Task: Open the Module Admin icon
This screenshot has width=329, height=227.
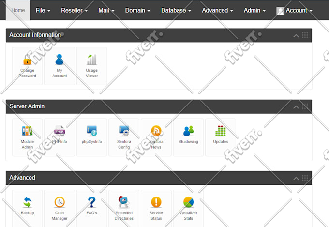Action: (x=27, y=131)
